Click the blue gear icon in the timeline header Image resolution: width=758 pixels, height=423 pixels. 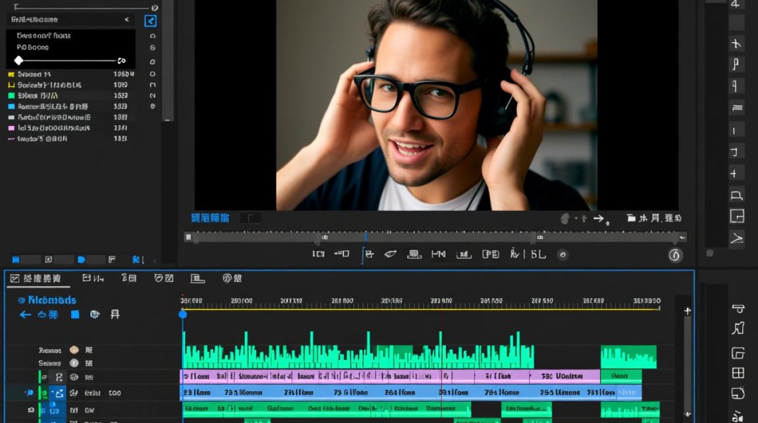[x=95, y=315]
